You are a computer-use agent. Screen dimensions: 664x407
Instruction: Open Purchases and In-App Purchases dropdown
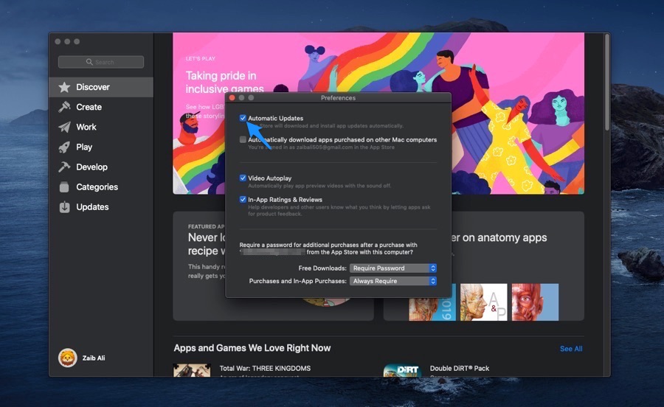(393, 281)
